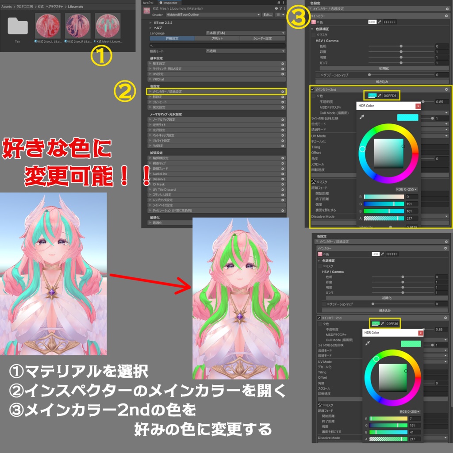Viewport: 453px width, 453px height.
Task: Select the シェーダー設定 tab
Action: [x=262, y=38]
